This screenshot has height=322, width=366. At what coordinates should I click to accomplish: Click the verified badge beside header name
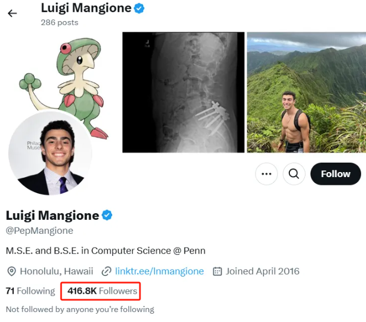point(139,8)
